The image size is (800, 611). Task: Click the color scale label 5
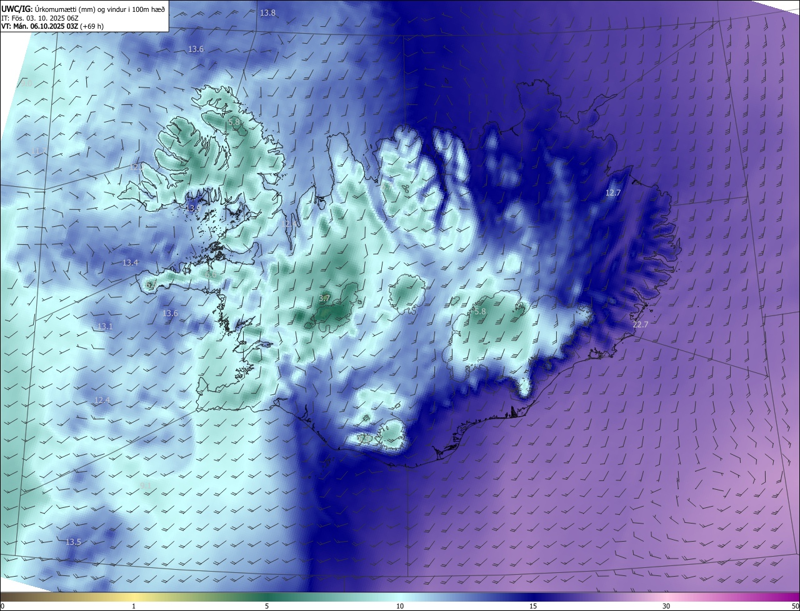(267, 606)
